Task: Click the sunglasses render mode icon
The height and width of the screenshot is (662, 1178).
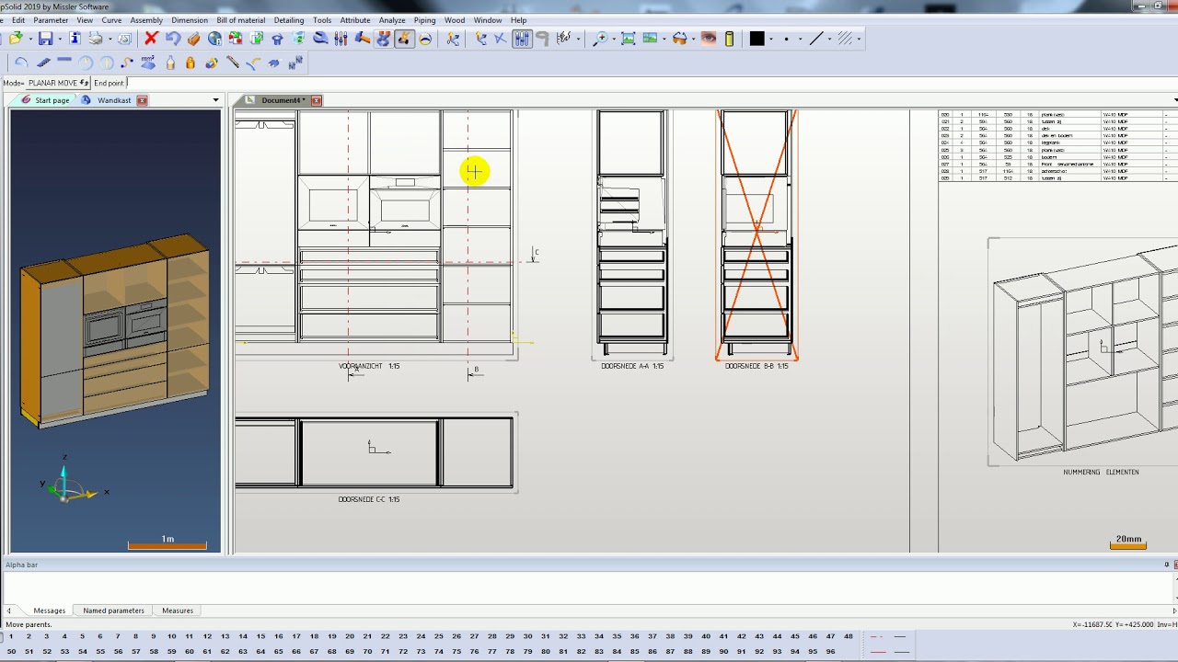Action: pos(679,39)
